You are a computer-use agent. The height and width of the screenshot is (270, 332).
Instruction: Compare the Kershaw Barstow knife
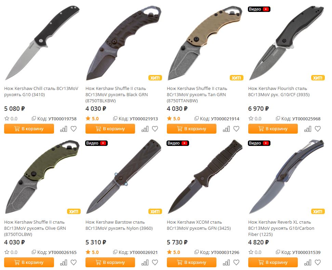point(145,262)
